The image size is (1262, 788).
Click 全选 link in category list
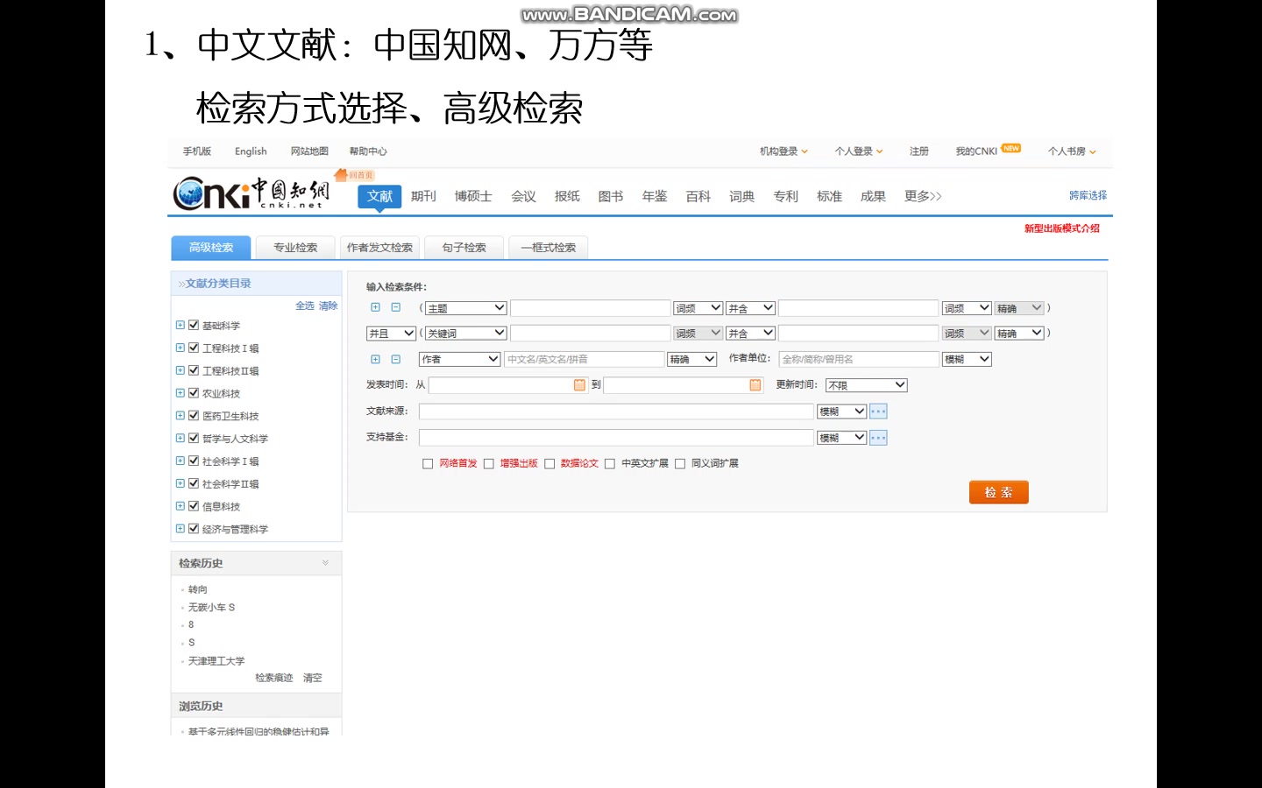[x=304, y=306]
